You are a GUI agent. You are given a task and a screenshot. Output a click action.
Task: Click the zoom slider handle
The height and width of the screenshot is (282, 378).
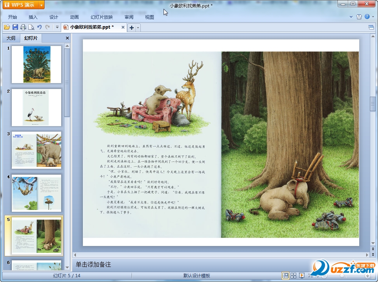342,276
